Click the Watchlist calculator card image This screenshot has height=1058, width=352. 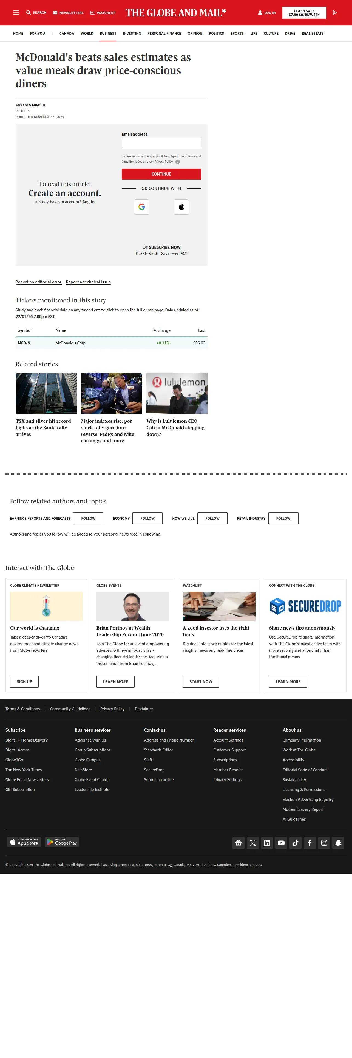pyautogui.click(x=219, y=606)
